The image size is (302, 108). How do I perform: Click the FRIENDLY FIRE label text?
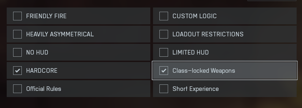click(46, 16)
